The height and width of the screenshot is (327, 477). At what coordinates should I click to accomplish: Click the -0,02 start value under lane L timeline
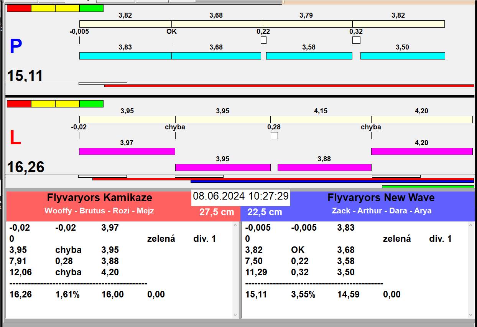[79, 127]
